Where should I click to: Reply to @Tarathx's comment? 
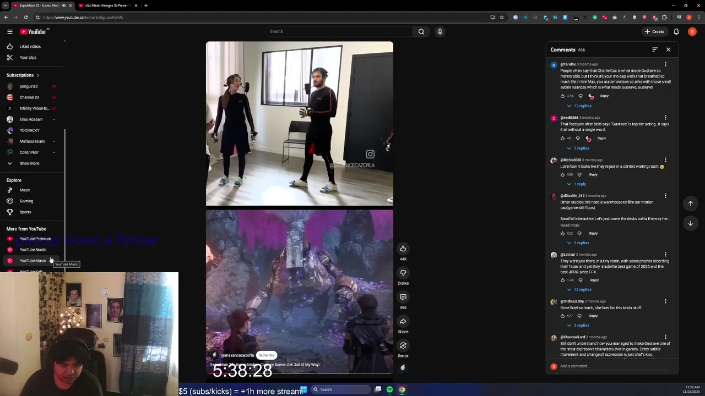pyautogui.click(x=604, y=96)
